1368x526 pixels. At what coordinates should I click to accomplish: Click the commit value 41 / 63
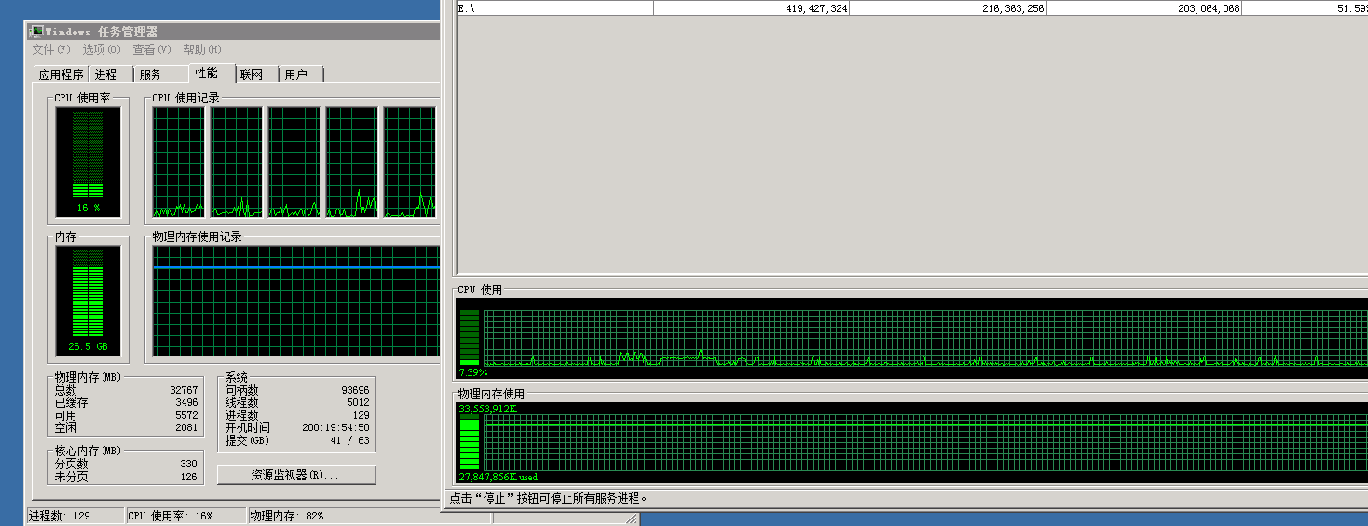click(x=350, y=440)
